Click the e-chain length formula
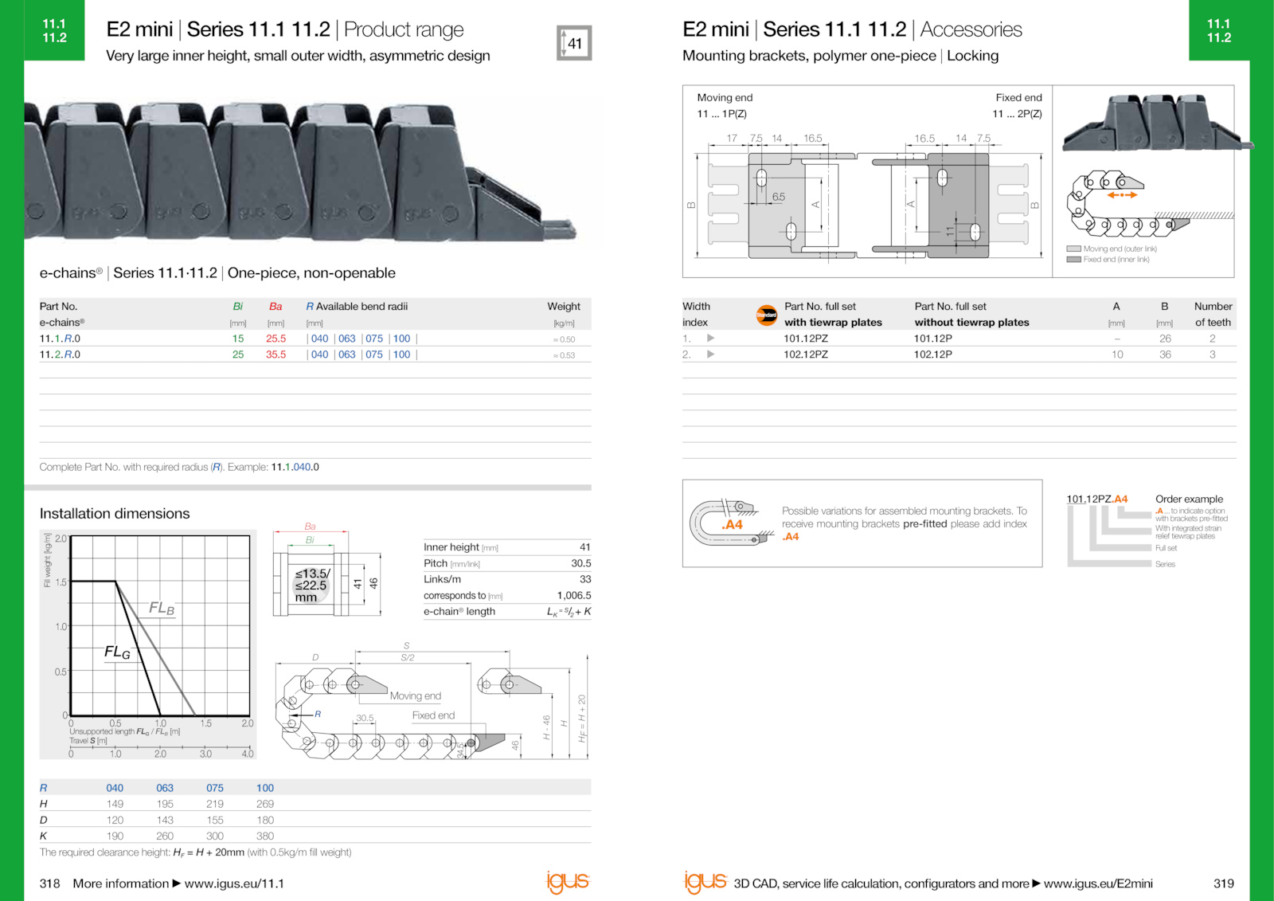The width and height of the screenshot is (1274, 901). pyautogui.click(x=569, y=612)
